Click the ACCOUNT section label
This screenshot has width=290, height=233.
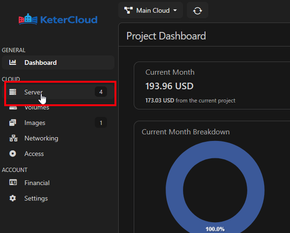pyautogui.click(x=15, y=170)
